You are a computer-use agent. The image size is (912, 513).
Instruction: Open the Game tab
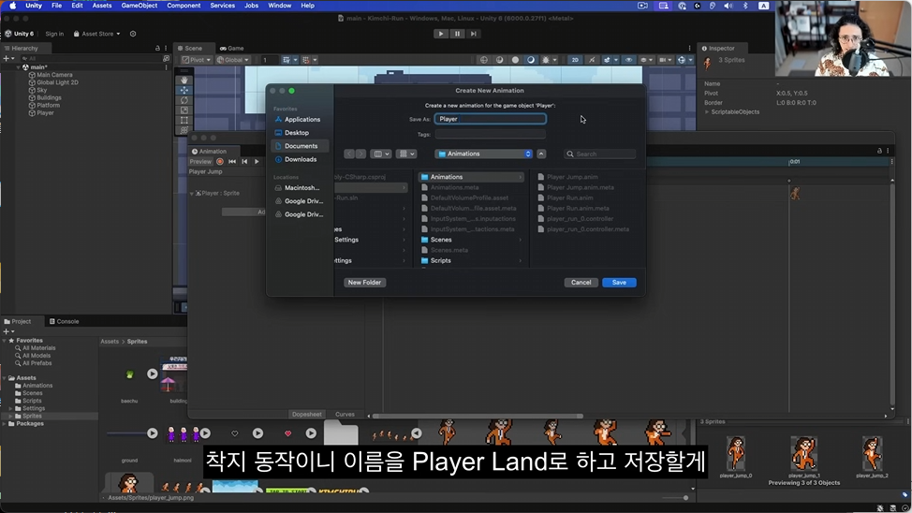pos(232,49)
